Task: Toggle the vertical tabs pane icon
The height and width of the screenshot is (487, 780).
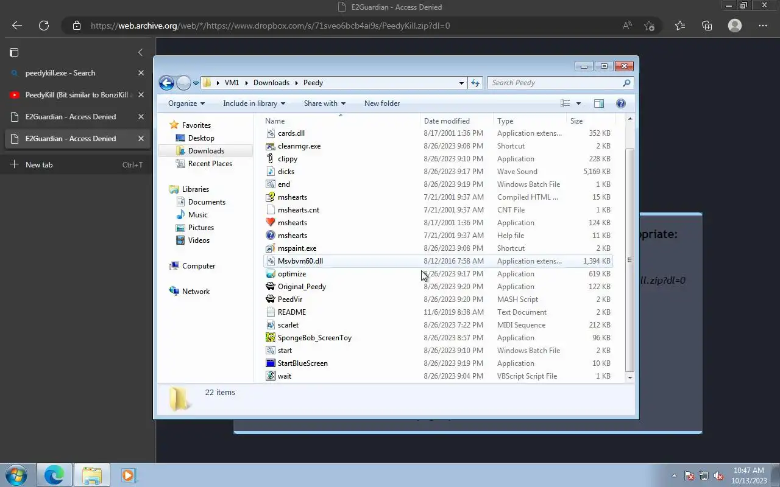Action: [14, 52]
